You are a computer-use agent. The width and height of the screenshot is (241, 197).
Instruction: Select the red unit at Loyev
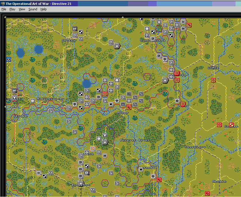click(183, 104)
